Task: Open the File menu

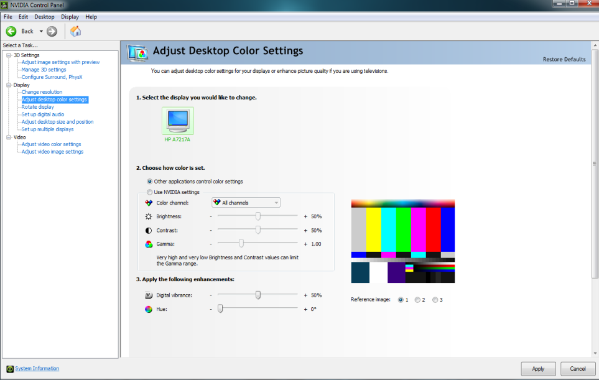Action: pyautogui.click(x=8, y=17)
